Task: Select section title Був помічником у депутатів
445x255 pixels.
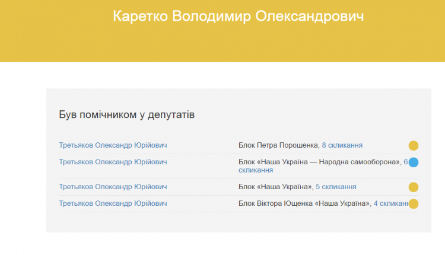Action: click(x=127, y=115)
